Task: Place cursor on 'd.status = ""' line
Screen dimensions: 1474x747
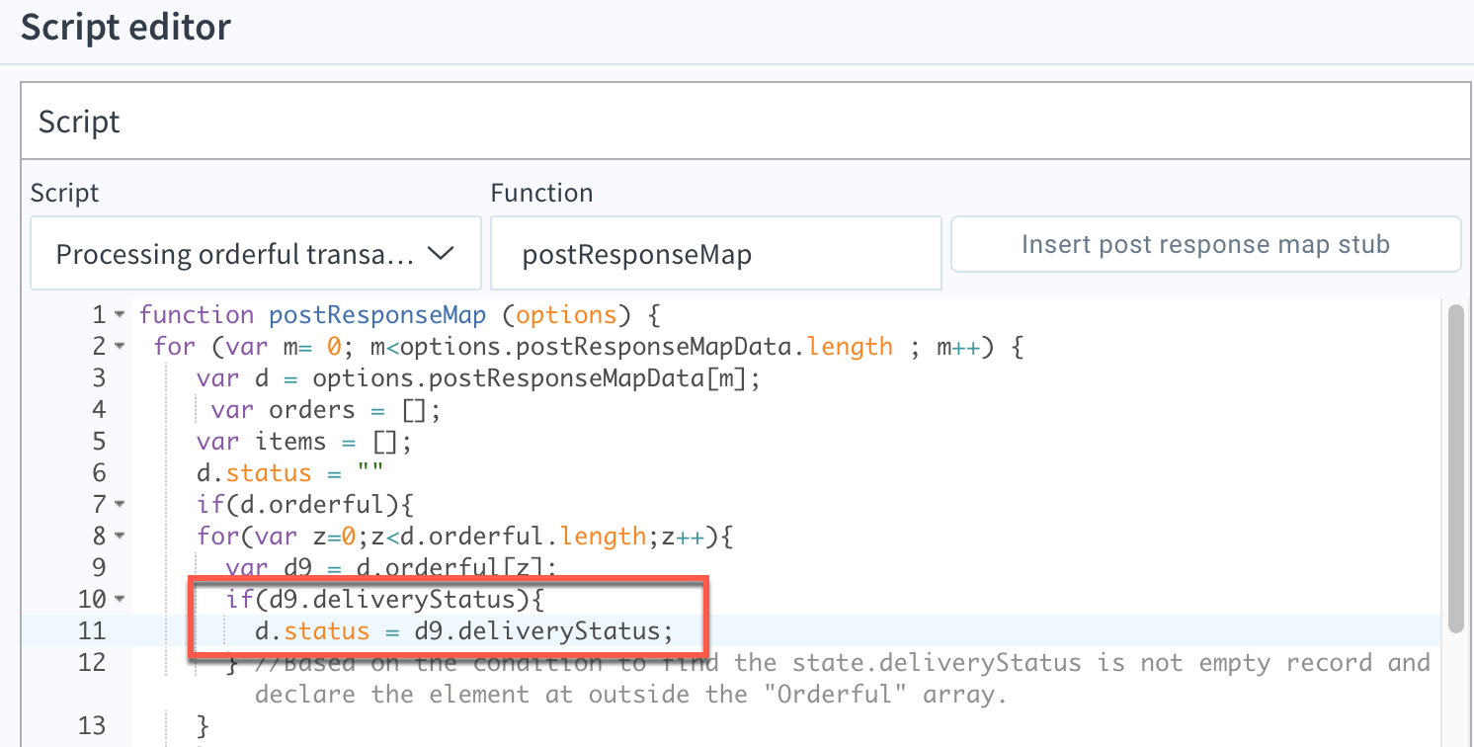Action: (x=289, y=473)
